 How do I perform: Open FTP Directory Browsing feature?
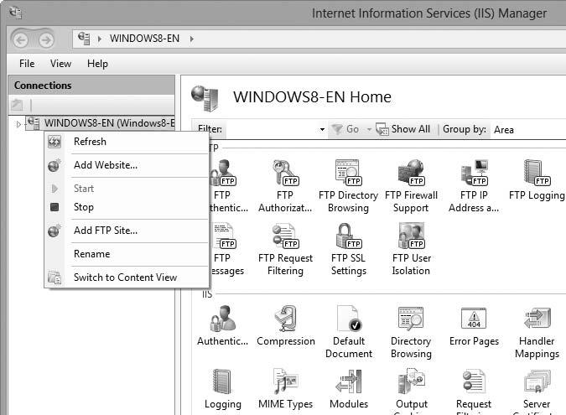coord(348,186)
